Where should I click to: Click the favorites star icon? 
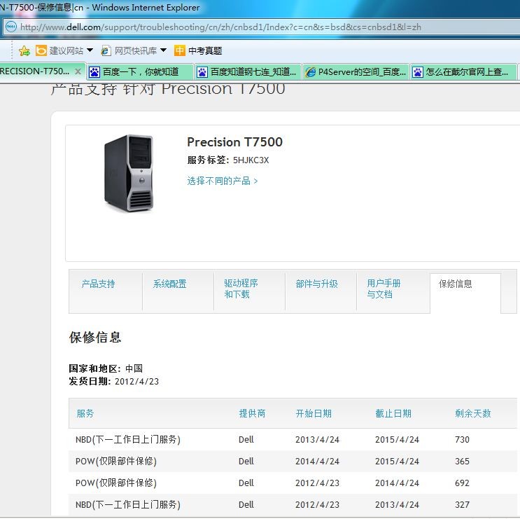pos(24,50)
